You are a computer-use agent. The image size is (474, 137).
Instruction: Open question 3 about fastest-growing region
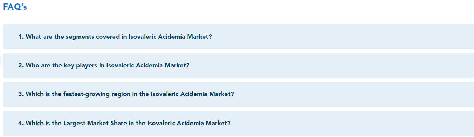(238, 94)
